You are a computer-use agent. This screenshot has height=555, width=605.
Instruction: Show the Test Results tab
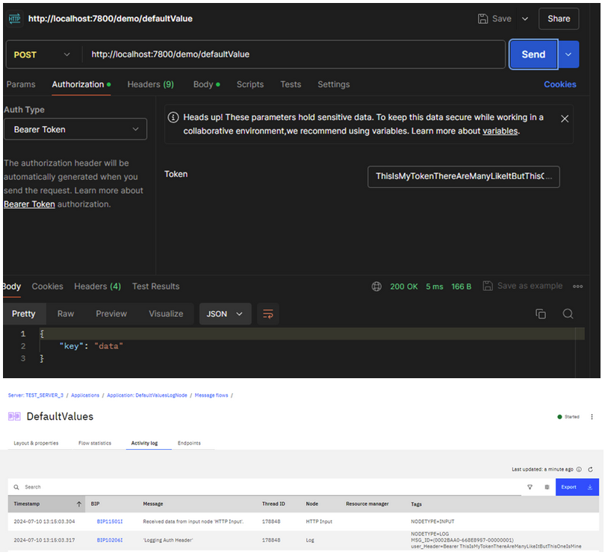pyautogui.click(x=156, y=286)
